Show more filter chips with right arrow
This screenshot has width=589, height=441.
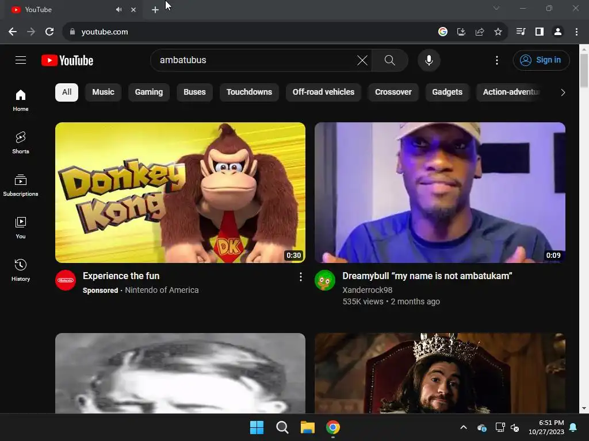(563, 92)
